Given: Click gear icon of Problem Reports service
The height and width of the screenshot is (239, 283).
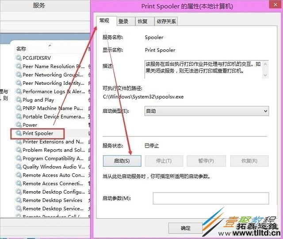Looking at the screenshot, I should [x=19, y=150].
